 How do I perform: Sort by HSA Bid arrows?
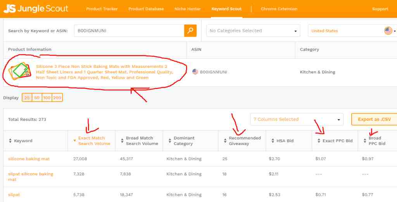pos(273,141)
